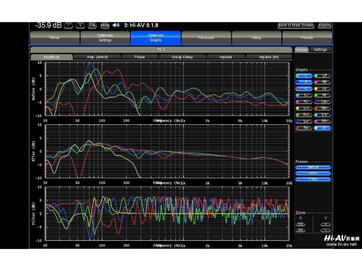The height and width of the screenshot is (271, 362).
Task: Switch to the Phase tab
Action: [x=139, y=57]
